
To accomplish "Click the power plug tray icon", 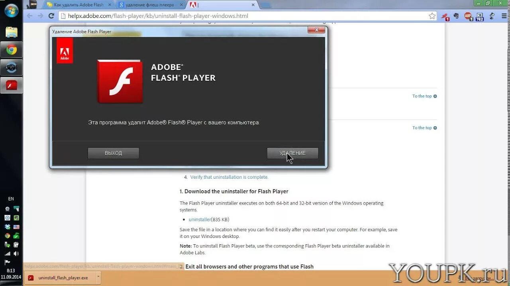I will (16, 245).
